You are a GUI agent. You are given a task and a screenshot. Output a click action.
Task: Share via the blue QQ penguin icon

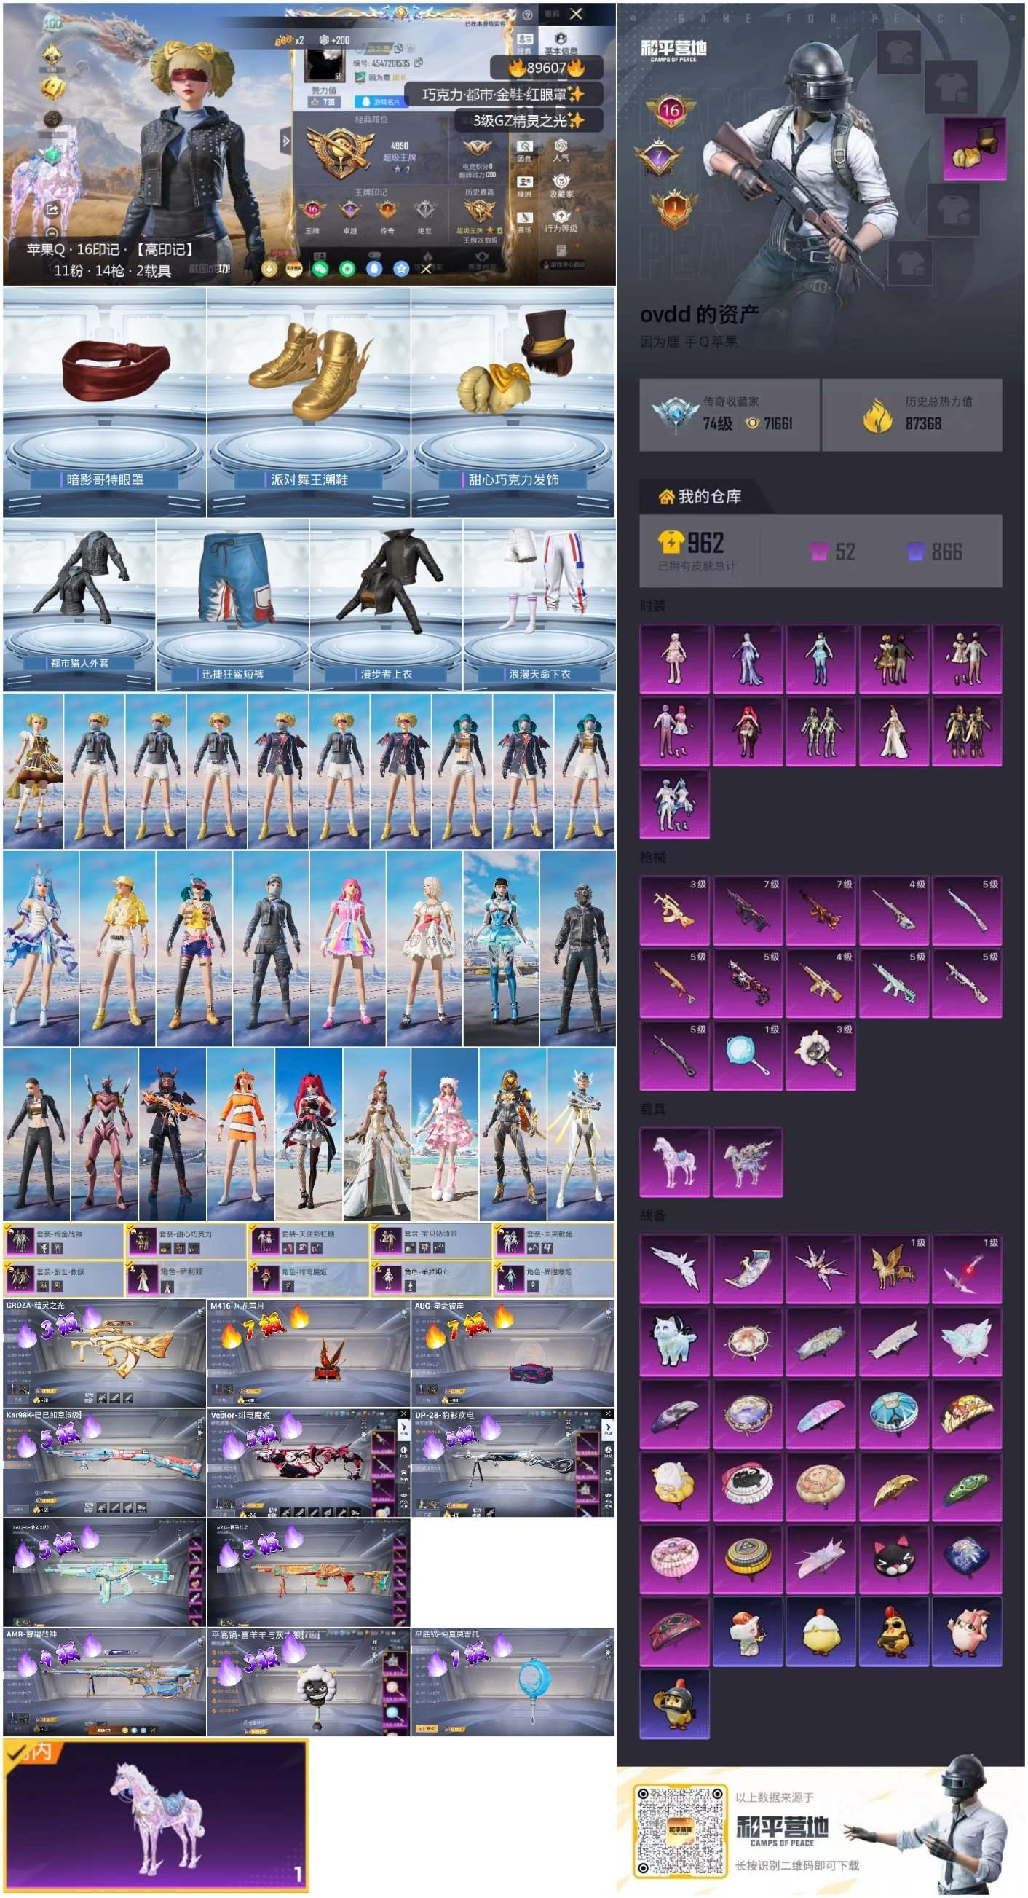374,269
